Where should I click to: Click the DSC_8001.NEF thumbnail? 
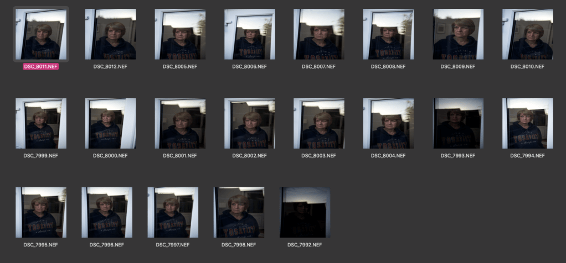tap(180, 123)
